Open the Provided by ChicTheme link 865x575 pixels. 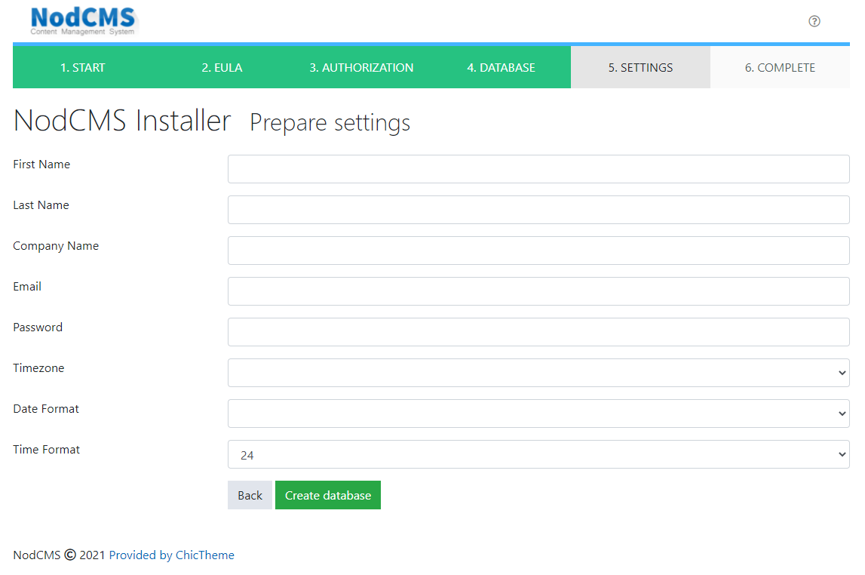pyautogui.click(x=171, y=555)
